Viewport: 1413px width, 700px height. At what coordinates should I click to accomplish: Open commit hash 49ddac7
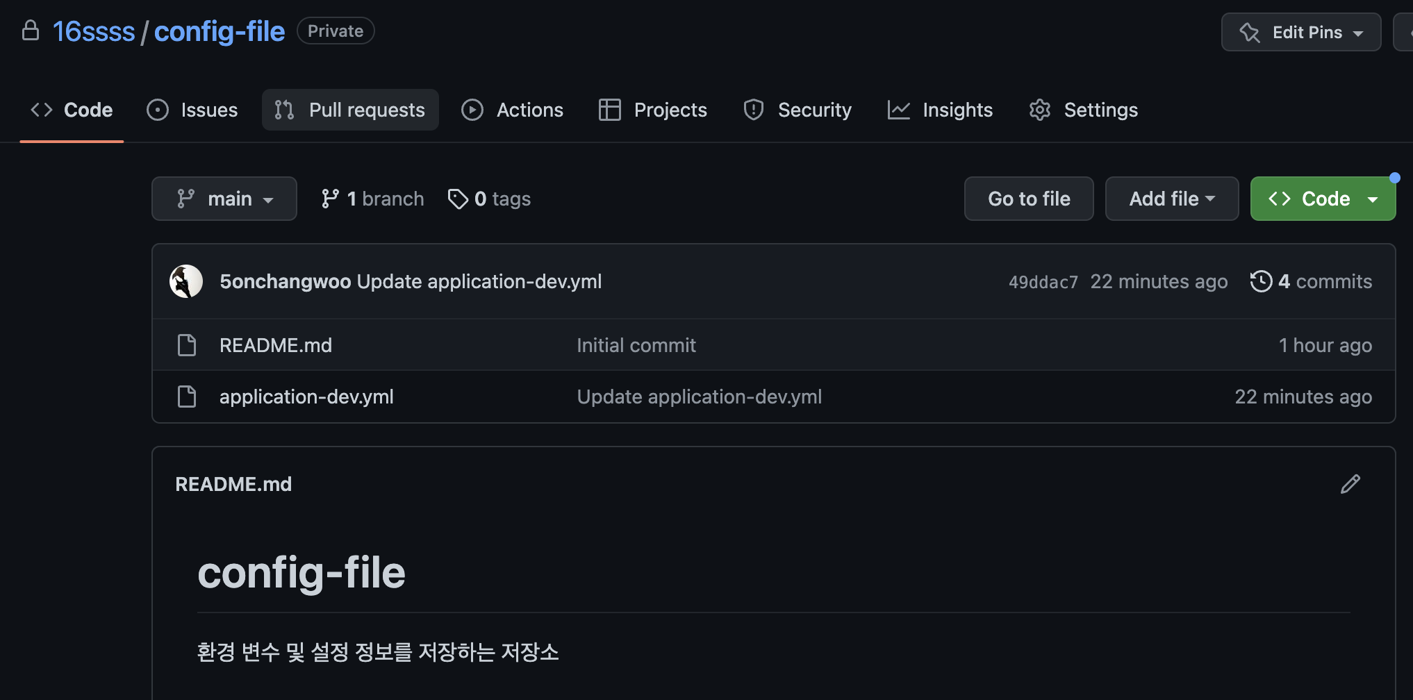tap(1043, 282)
